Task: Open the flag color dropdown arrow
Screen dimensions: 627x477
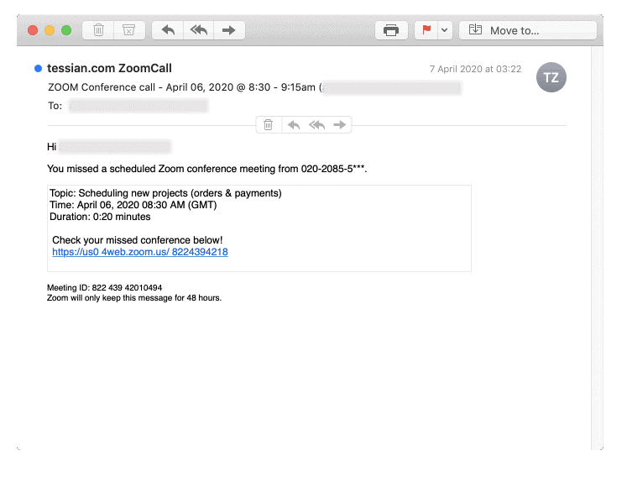Action: coord(444,30)
